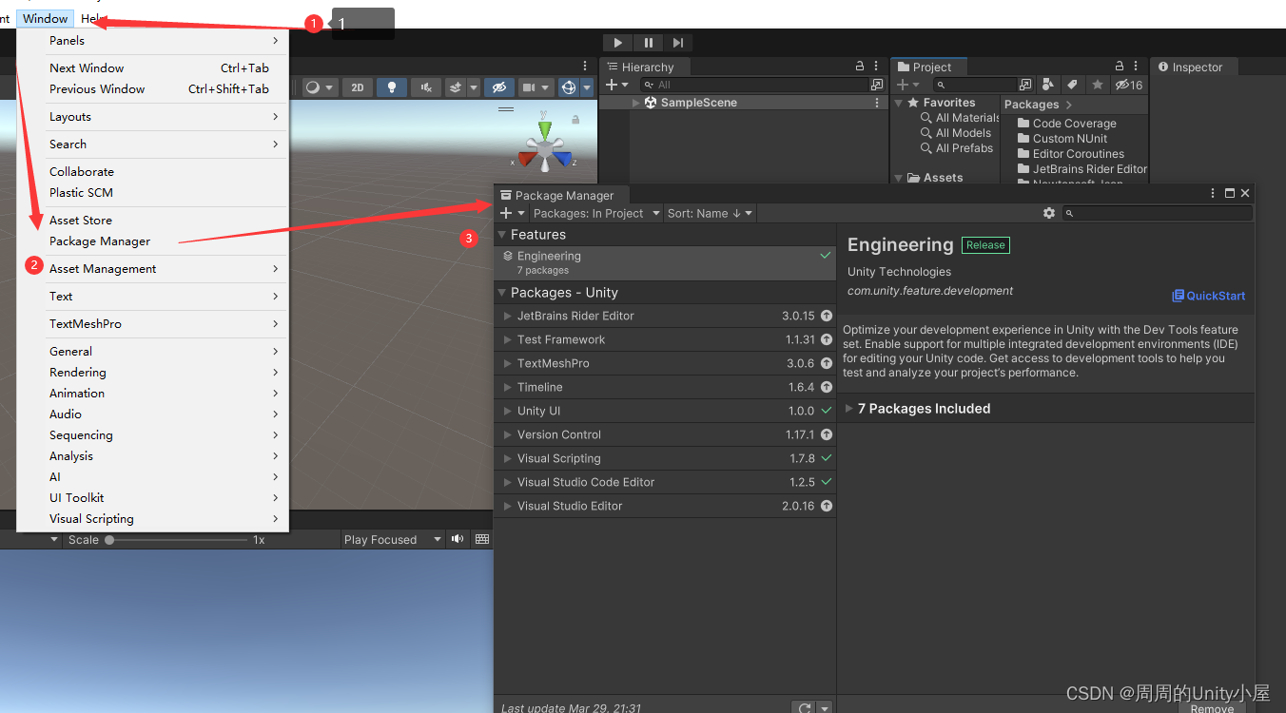Toggle scene visibility crossed-eye icon

tap(498, 87)
